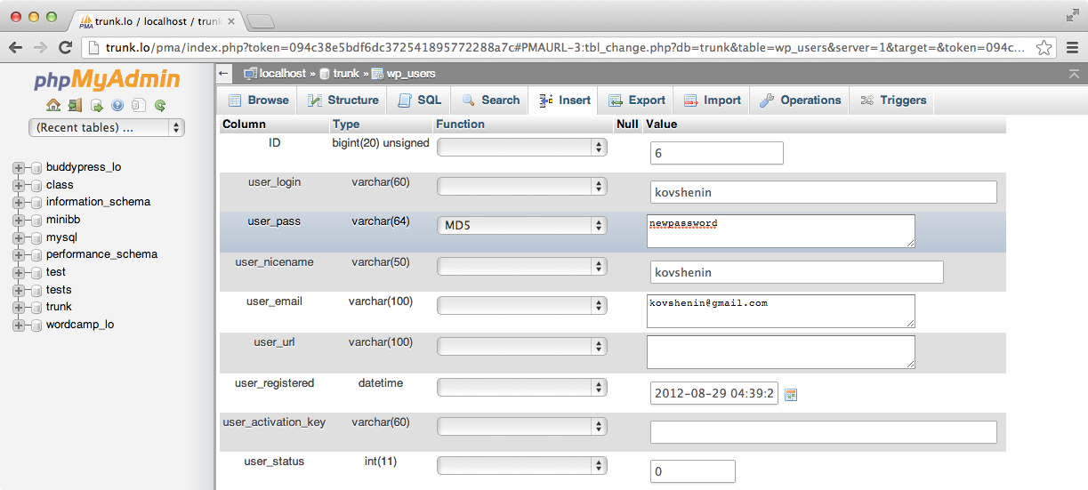The image size is (1088, 490).
Task: Open the Recent tables dropdown
Action: click(107, 128)
